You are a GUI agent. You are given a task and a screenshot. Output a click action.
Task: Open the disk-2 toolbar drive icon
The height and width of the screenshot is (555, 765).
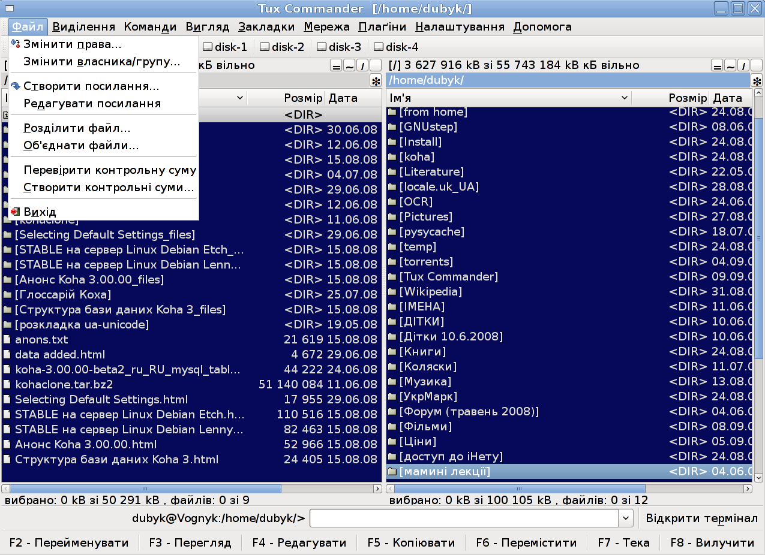(282, 47)
